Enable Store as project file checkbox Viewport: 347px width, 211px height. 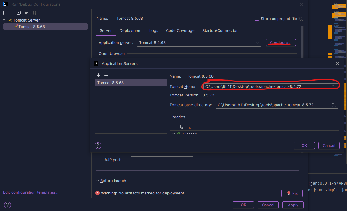[257, 19]
